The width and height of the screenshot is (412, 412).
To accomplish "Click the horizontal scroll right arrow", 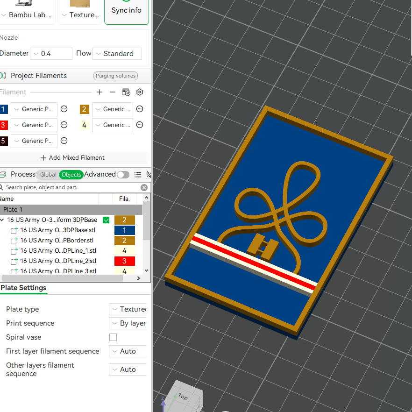I will [x=139, y=278].
